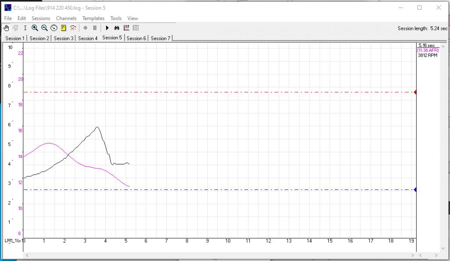Open the Templates menu

(x=93, y=18)
